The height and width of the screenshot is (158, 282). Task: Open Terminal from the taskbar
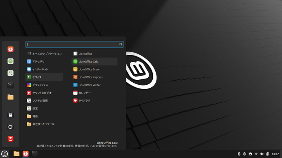(x=35, y=153)
